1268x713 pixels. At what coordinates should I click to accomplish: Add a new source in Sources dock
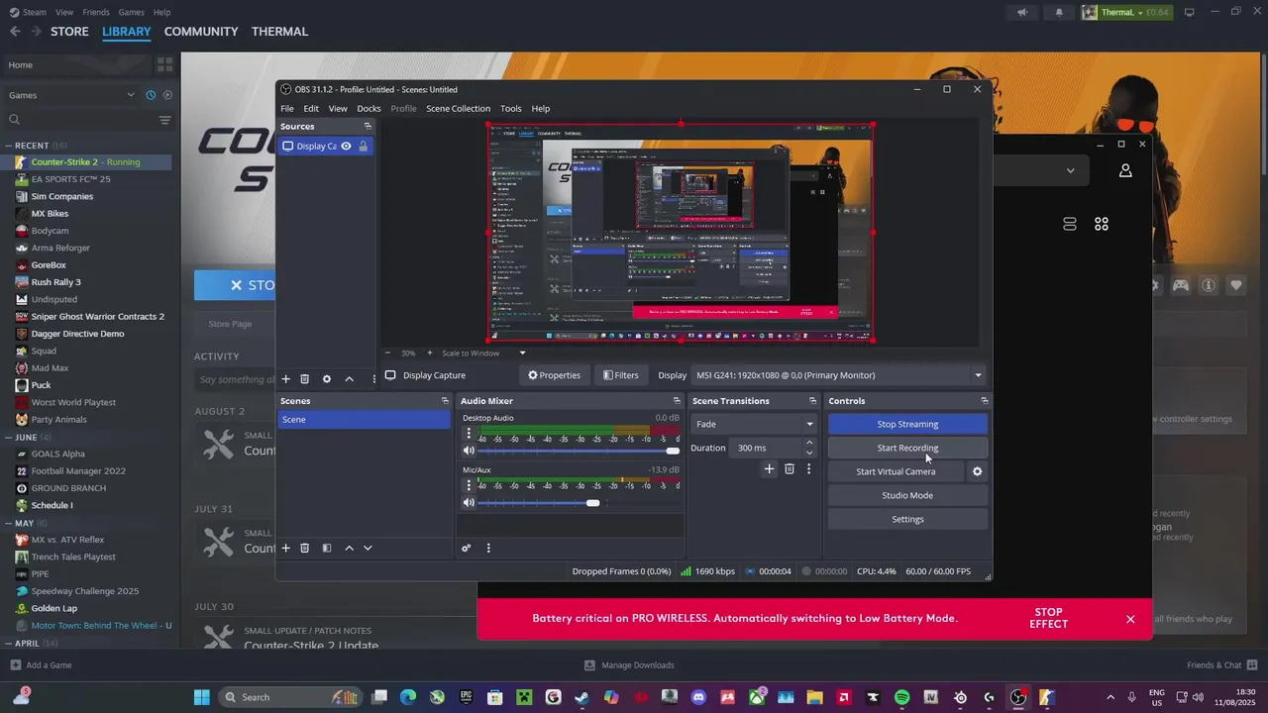[x=286, y=379]
